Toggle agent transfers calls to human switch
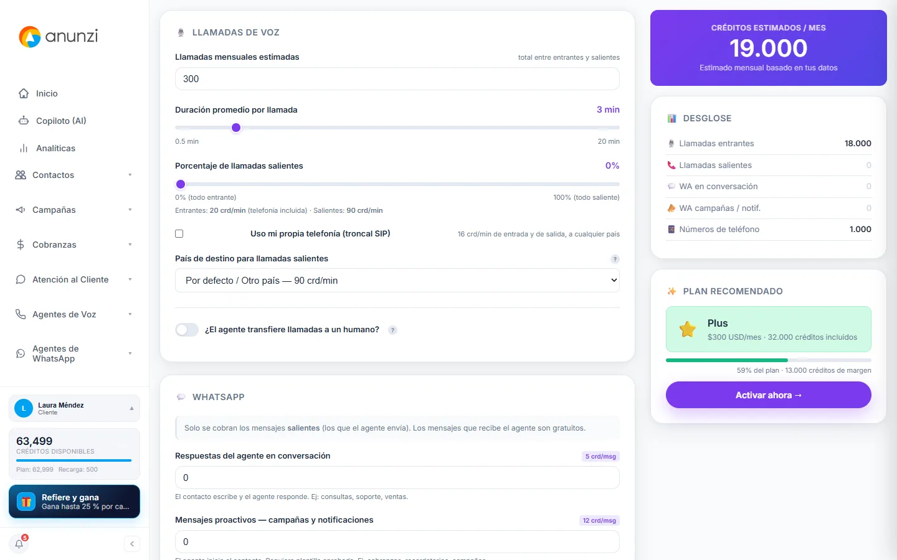897x560 pixels. (x=187, y=330)
